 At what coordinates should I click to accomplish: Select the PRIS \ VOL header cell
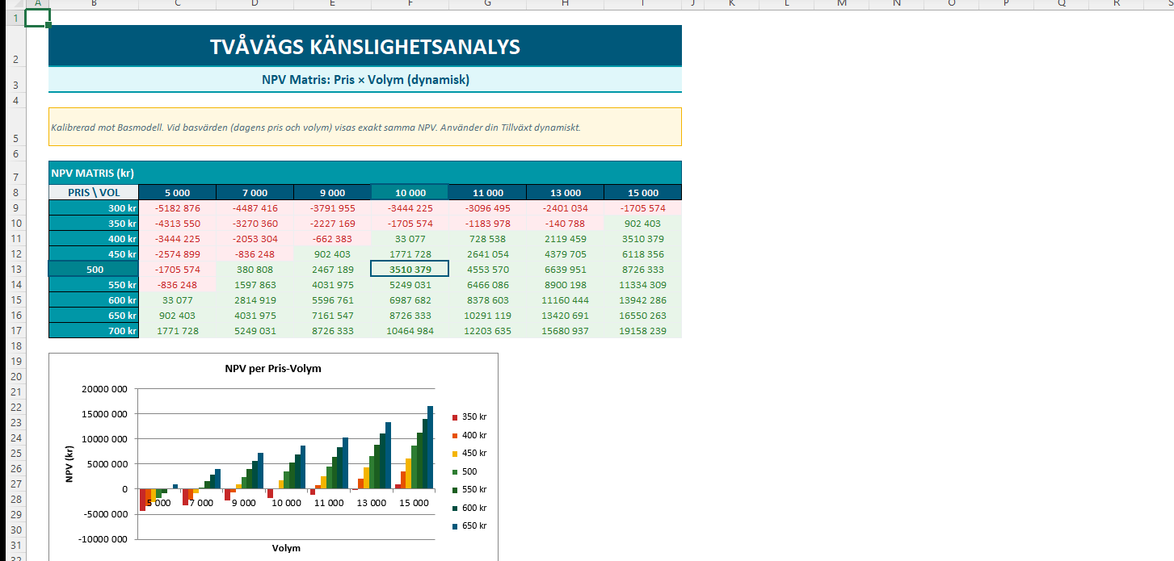[94, 193]
